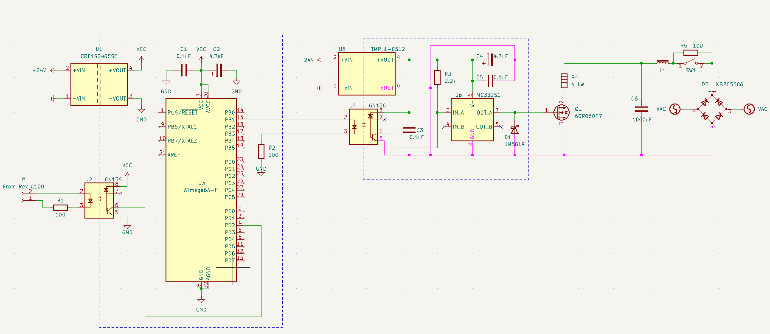Click the right VAC source symbol
The image size is (770, 334).
749,109
